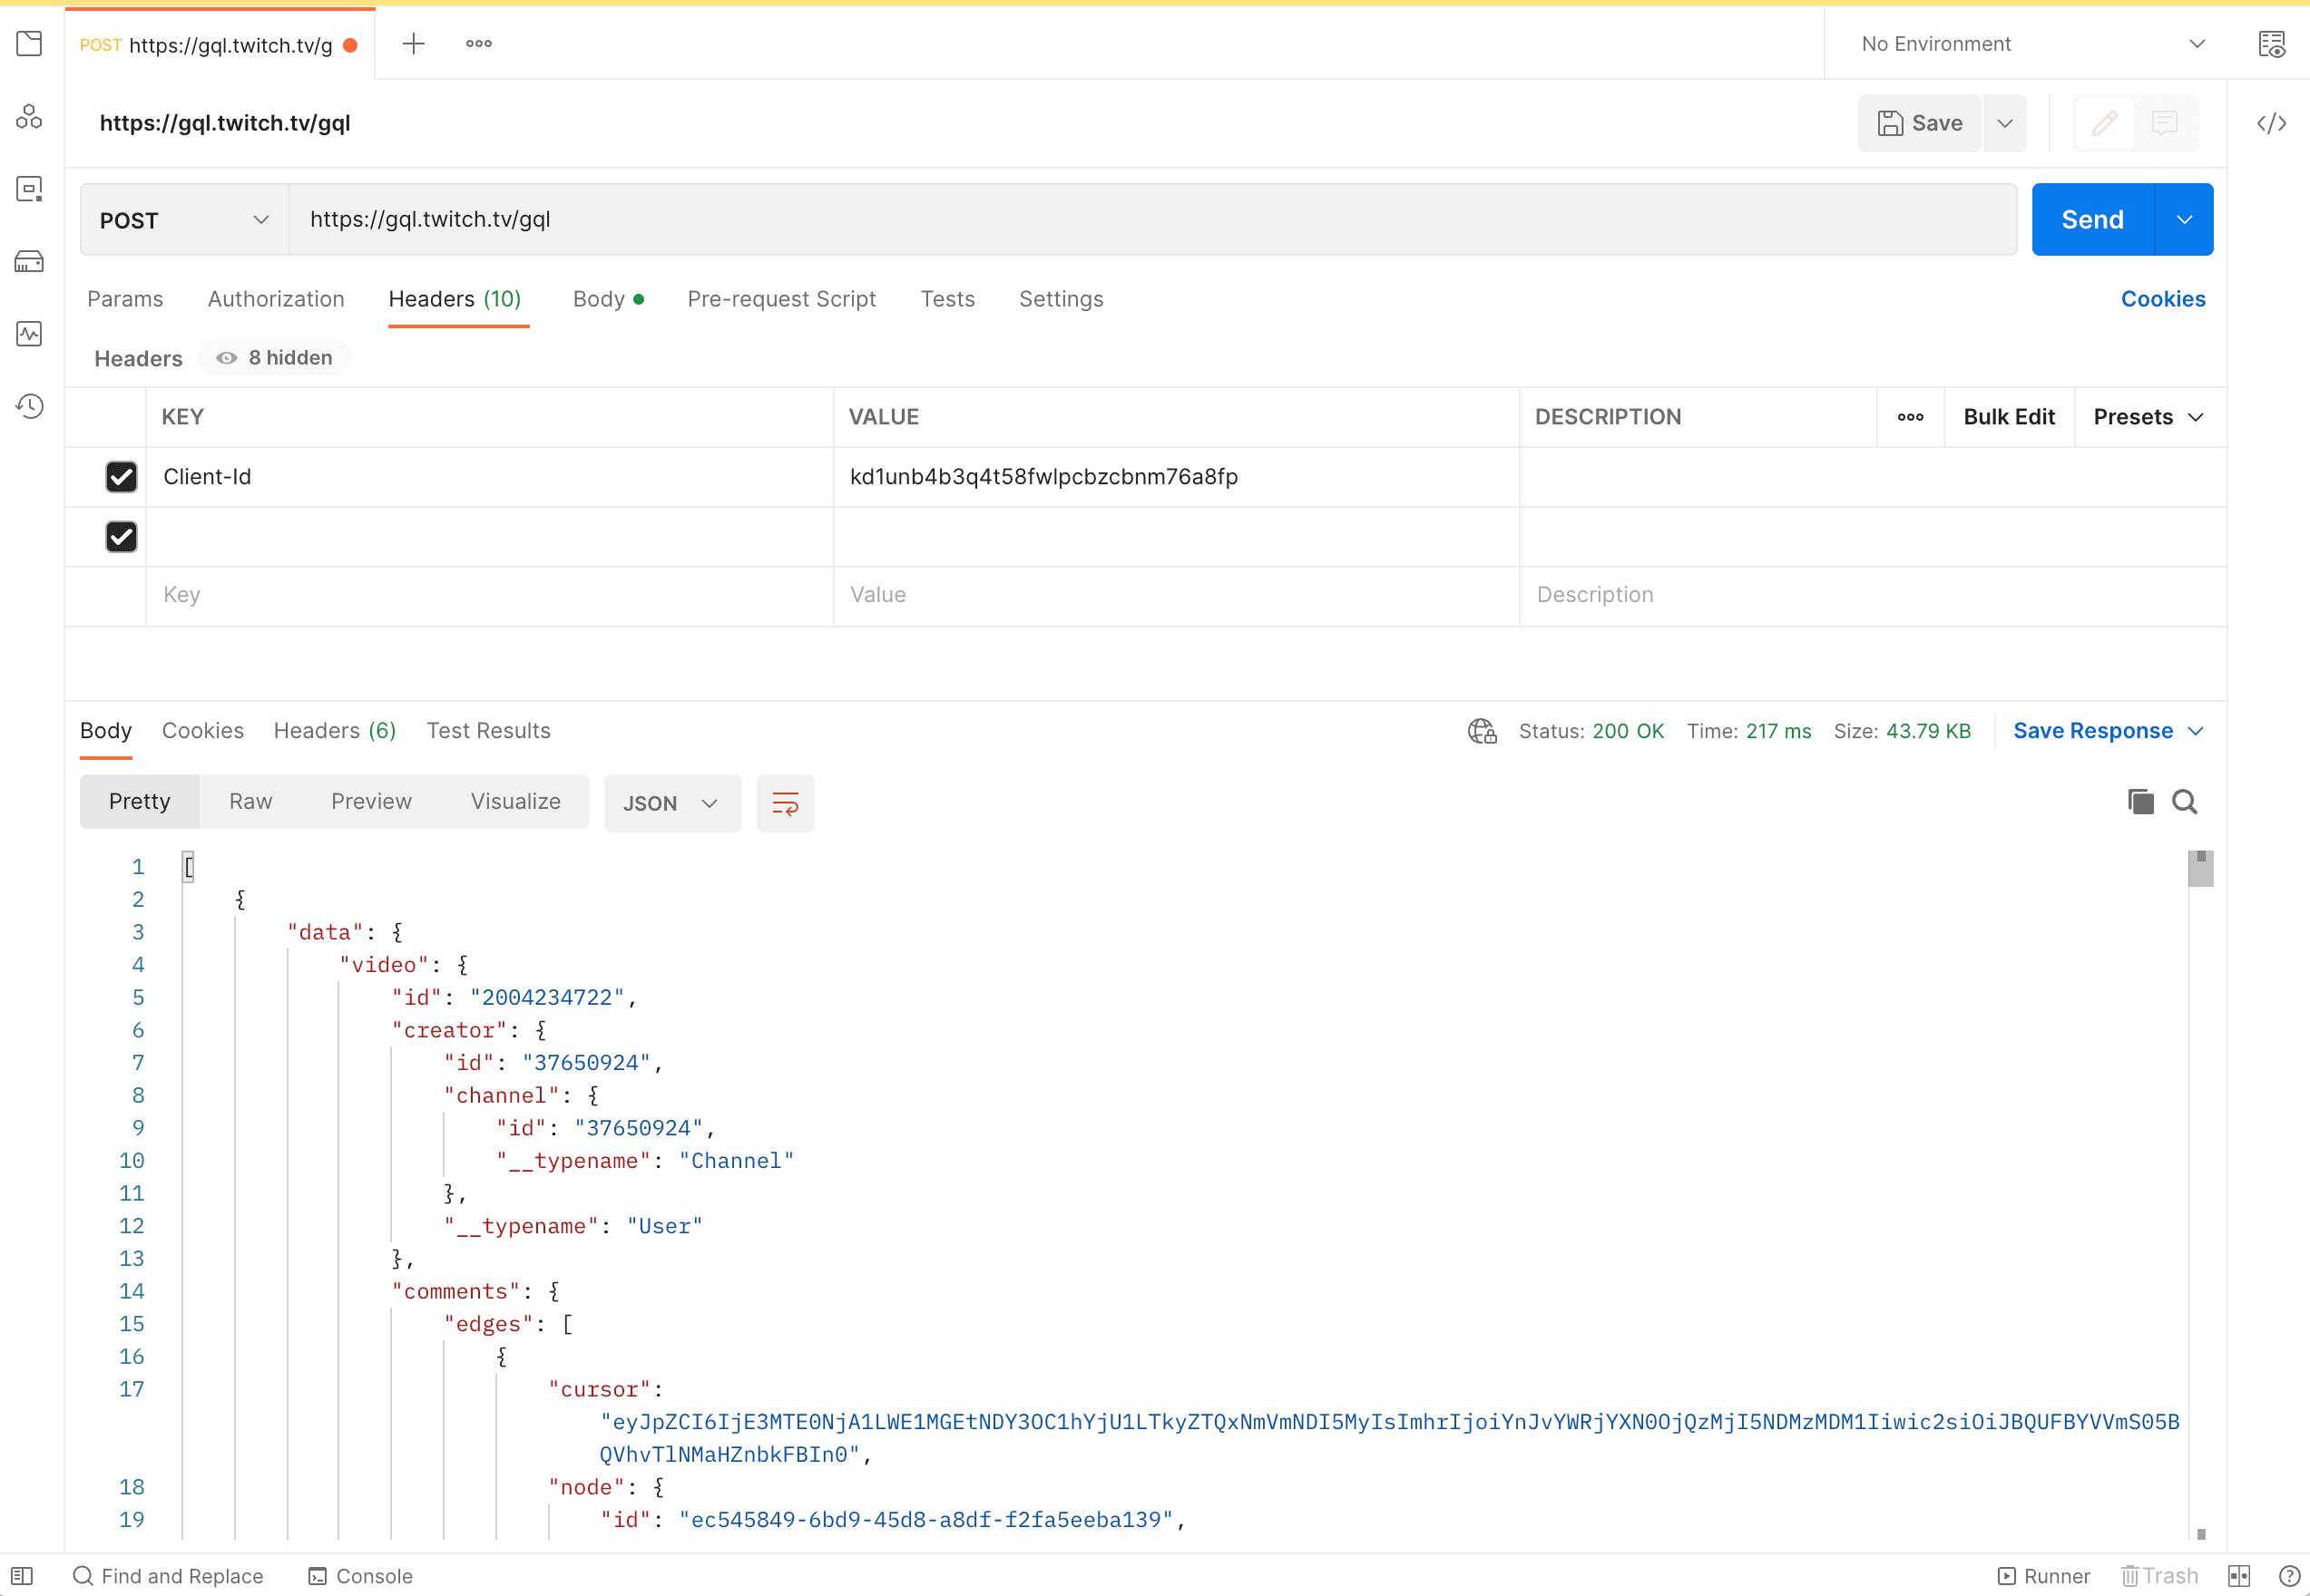The height and width of the screenshot is (1596, 2310).
Task: Open the Collections sidebar icon
Action: pyautogui.click(x=29, y=44)
